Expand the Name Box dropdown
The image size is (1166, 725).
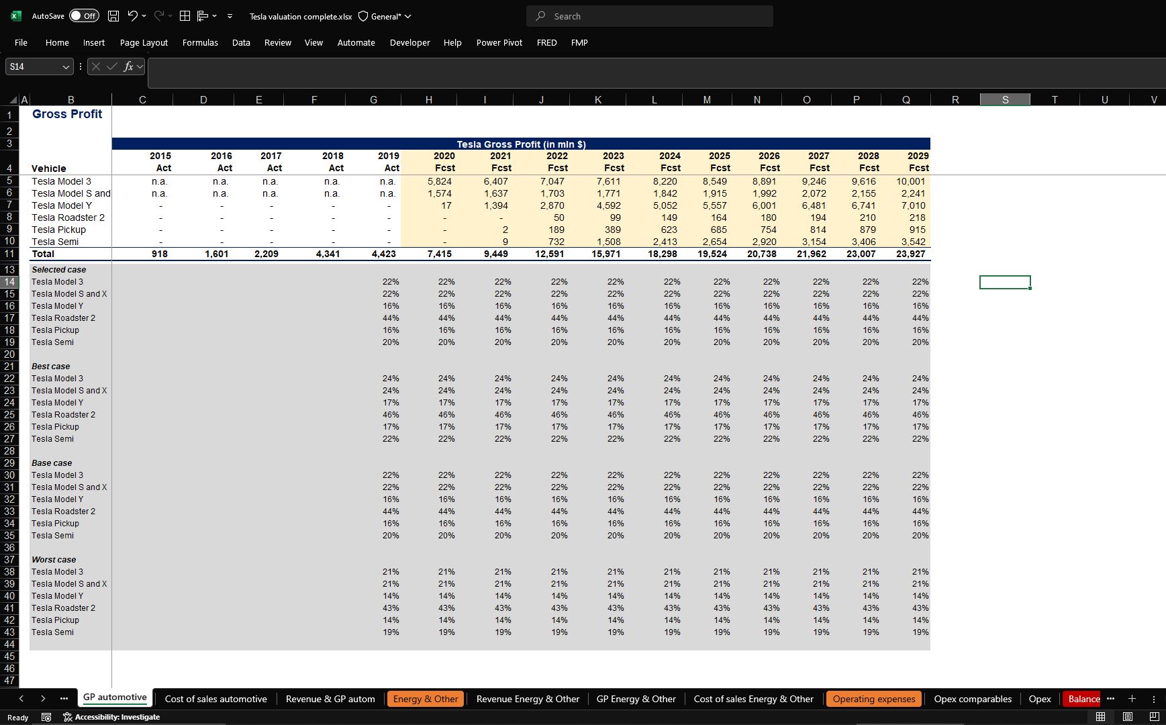pos(66,66)
